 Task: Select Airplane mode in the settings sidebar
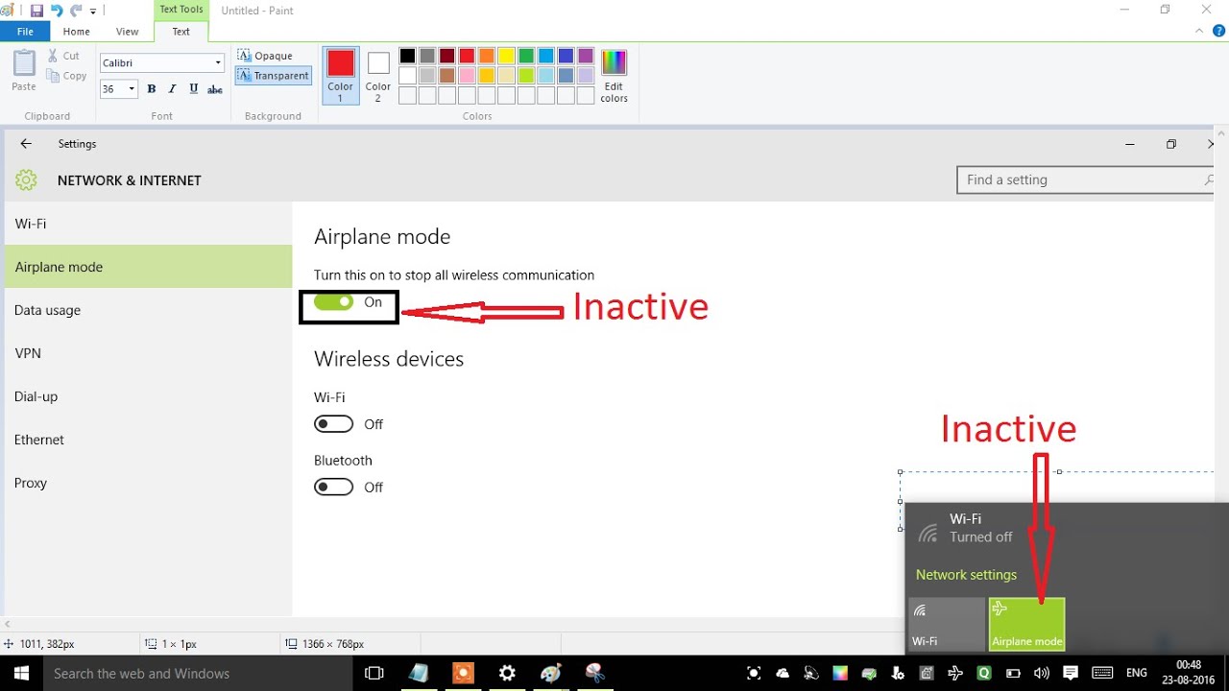point(148,267)
